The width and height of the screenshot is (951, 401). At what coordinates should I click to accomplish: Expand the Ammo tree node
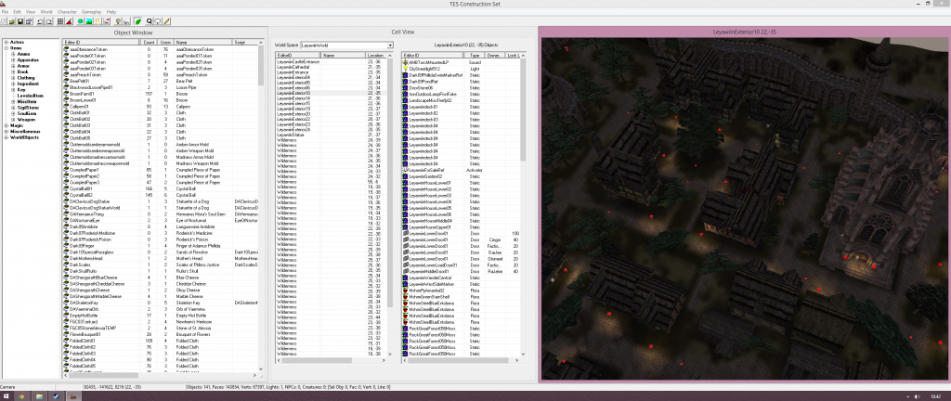13,54
